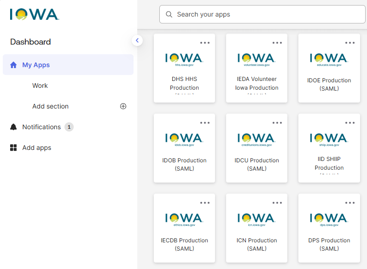Screen dimensions: 367x269
Task: Click the Add apps grid icon
Action: pyautogui.click(x=13, y=148)
